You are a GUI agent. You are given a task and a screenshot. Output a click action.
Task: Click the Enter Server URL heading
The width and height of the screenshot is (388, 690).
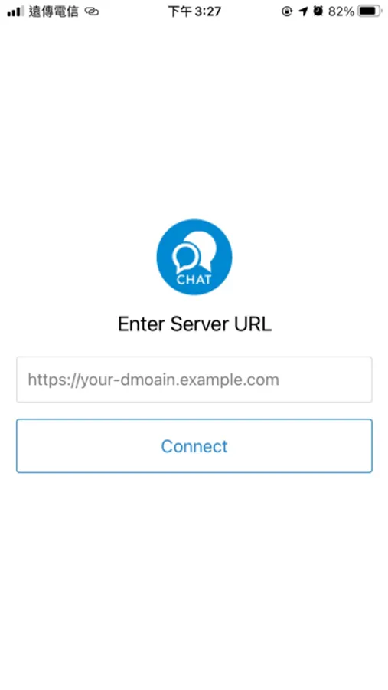[194, 324]
